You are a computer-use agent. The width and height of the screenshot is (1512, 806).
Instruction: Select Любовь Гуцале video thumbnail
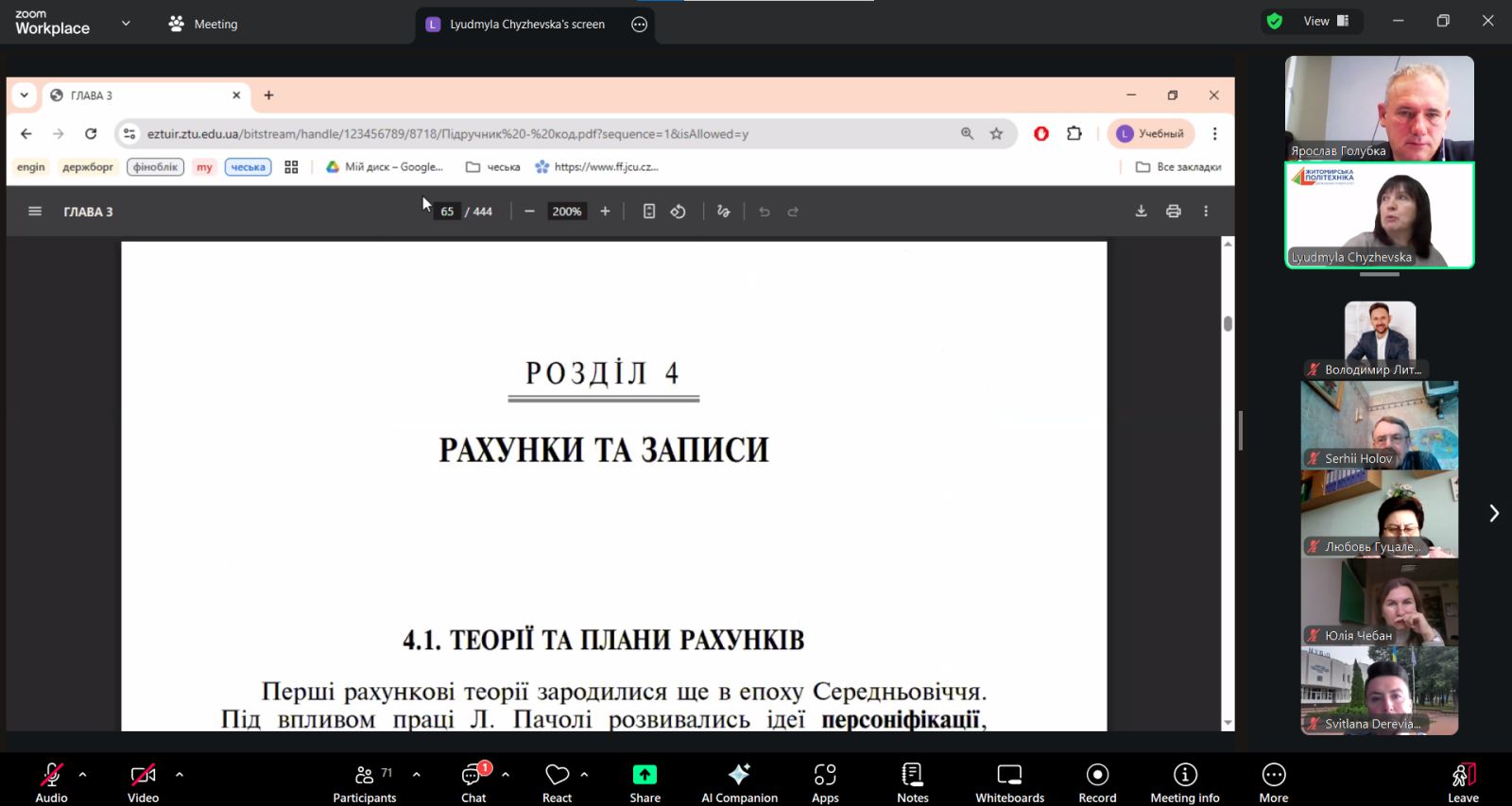click(1380, 514)
